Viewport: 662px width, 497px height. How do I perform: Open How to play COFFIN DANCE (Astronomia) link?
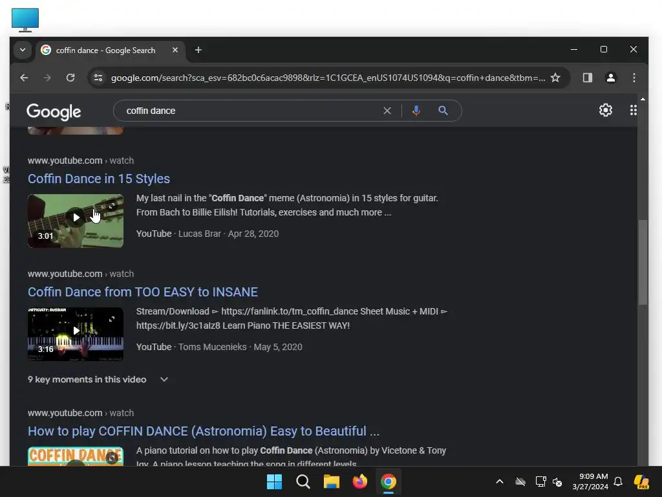tap(204, 431)
